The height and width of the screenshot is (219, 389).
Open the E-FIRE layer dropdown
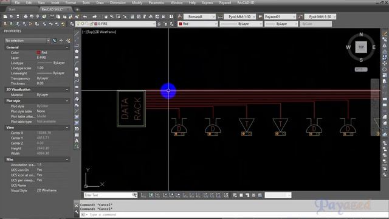pyautogui.click(x=154, y=24)
